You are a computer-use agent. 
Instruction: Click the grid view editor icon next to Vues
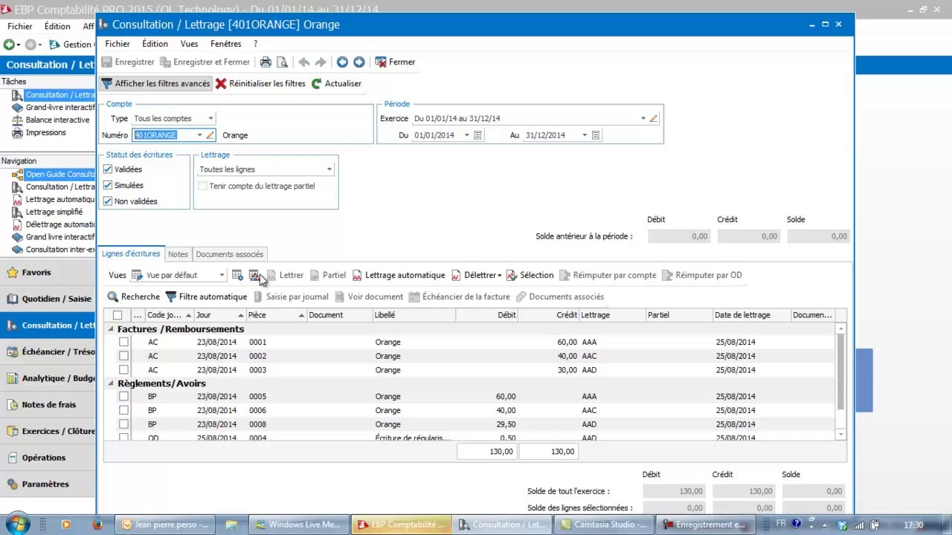237,275
